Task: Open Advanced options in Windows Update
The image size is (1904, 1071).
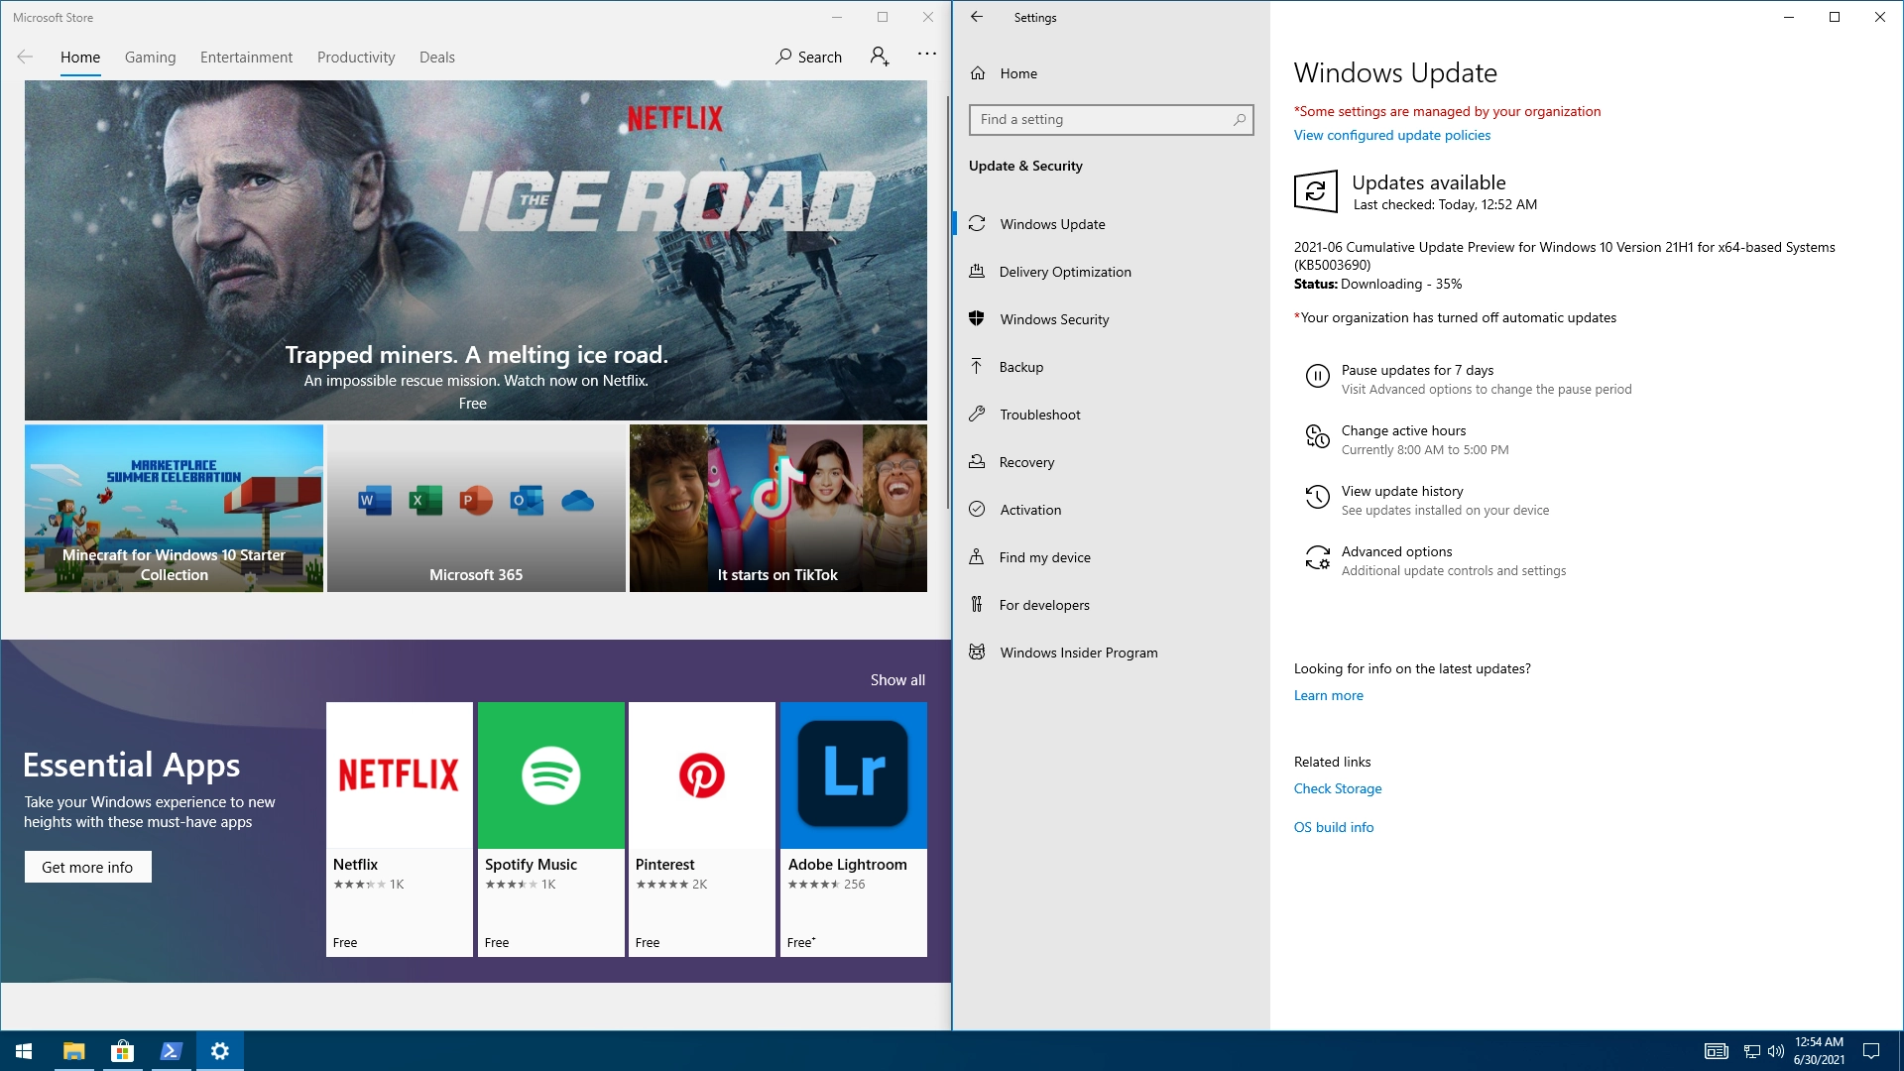Action: point(1396,551)
